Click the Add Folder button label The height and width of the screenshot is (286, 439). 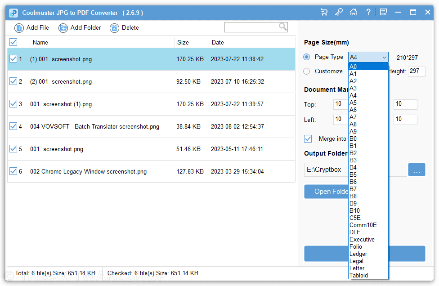(x=85, y=28)
